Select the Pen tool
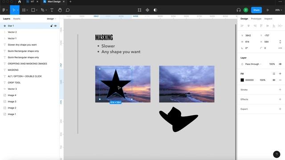The height and width of the screenshot is (160, 285). click(43, 10)
